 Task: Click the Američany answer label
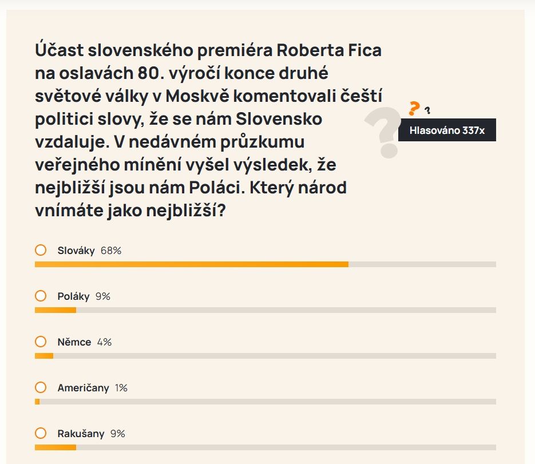[x=83, y=388]
